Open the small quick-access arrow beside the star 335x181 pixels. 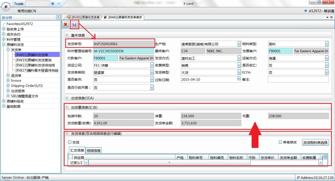[x=59, y=4]
